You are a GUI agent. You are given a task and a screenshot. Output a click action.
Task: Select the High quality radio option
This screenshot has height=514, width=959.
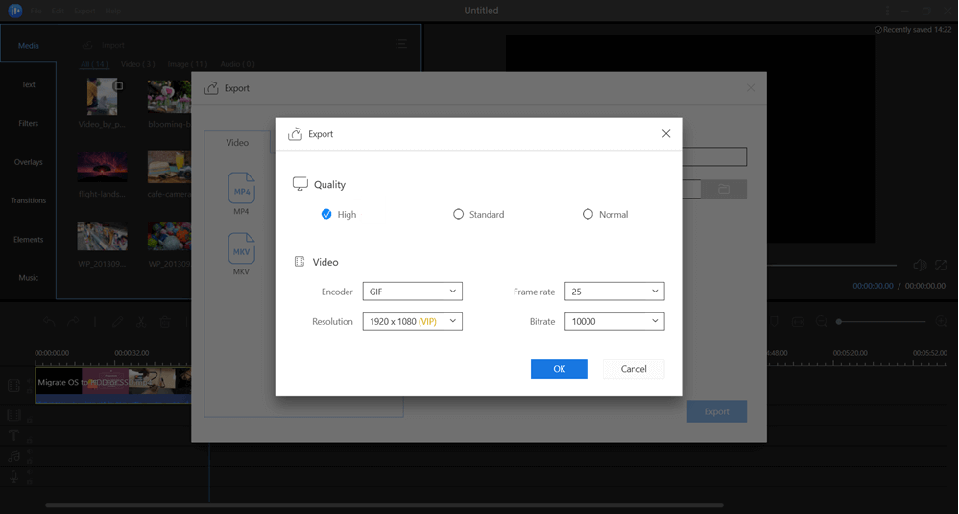tap(326, 215)
